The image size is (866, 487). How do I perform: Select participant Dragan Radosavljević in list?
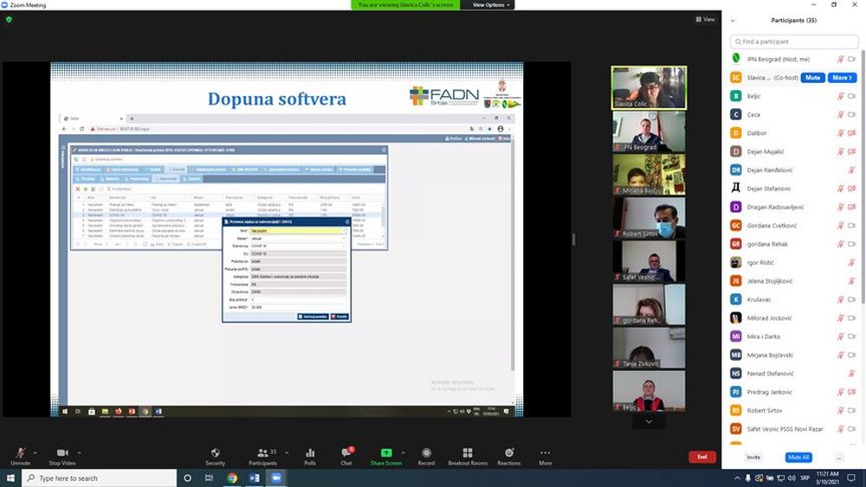(794, 207)
